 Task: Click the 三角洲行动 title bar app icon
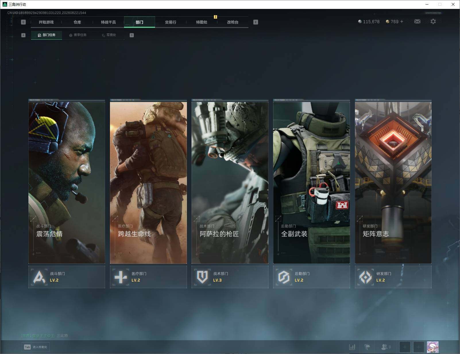5,4
